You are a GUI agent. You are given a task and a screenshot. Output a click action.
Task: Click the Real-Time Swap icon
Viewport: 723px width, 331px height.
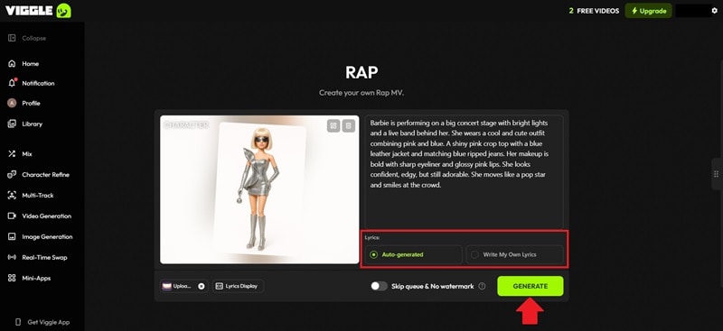tap(12, 257)
